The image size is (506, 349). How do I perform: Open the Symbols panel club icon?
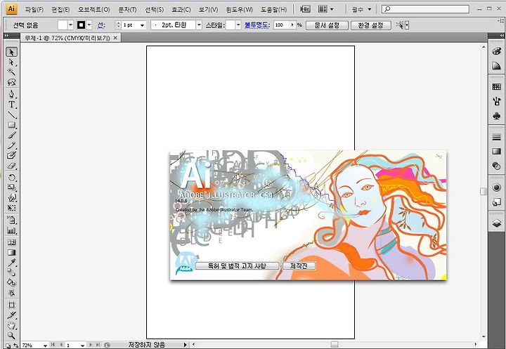pos(497,116)
